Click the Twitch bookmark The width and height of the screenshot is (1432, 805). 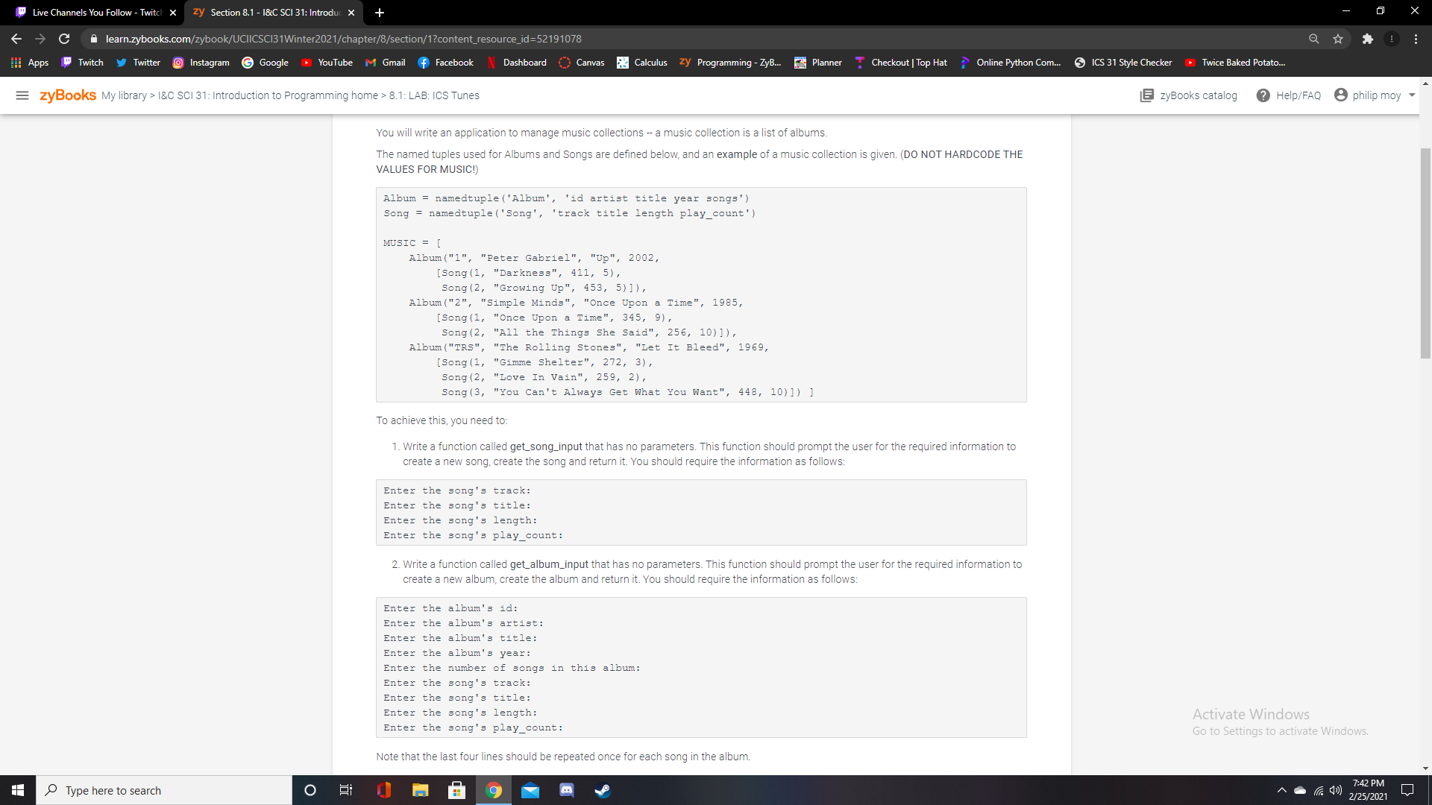point(81,63)
